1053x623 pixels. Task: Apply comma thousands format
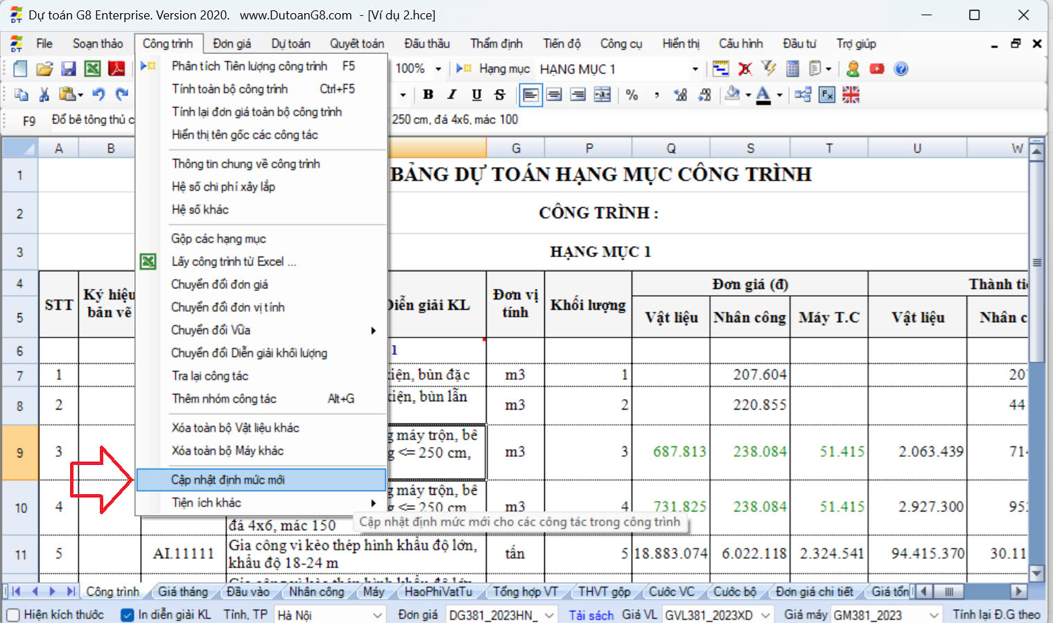pyautogui.click(x=656, y=94)
